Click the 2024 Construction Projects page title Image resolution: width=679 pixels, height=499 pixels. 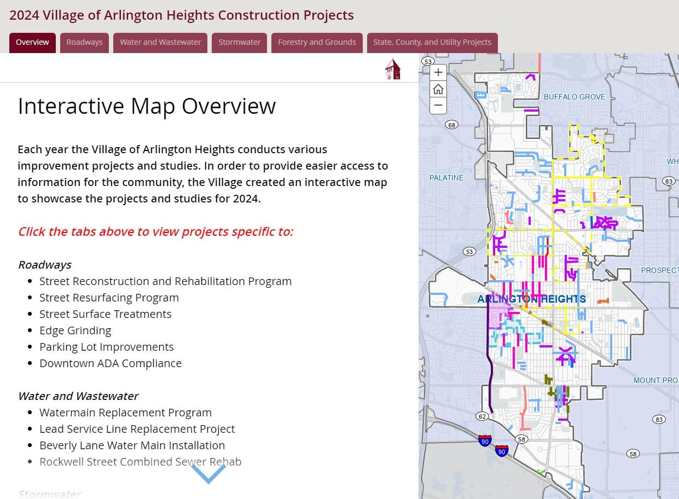pyautogui.click(x=181, y=15)
